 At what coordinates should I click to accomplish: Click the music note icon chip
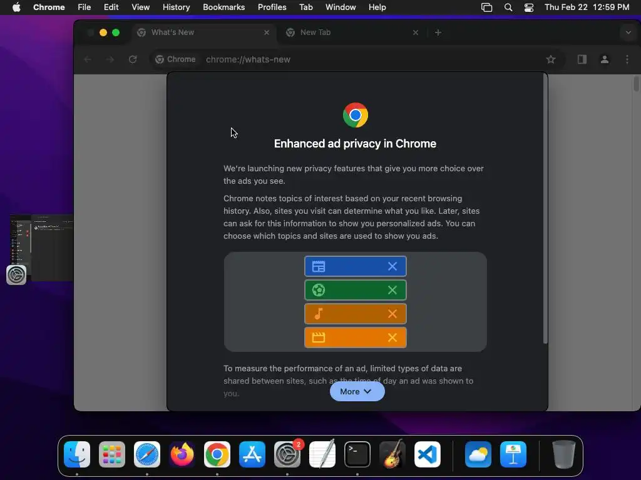point(319,314)
